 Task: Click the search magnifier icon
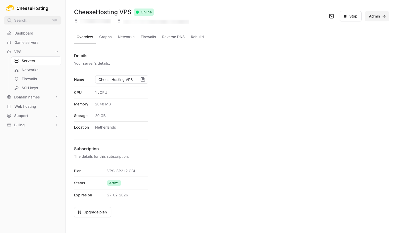point(9,20)
